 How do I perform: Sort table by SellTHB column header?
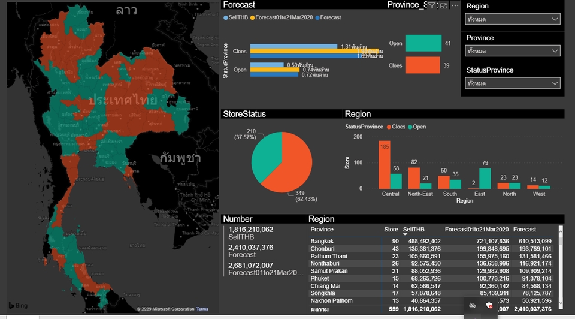[x=414, y=230]
